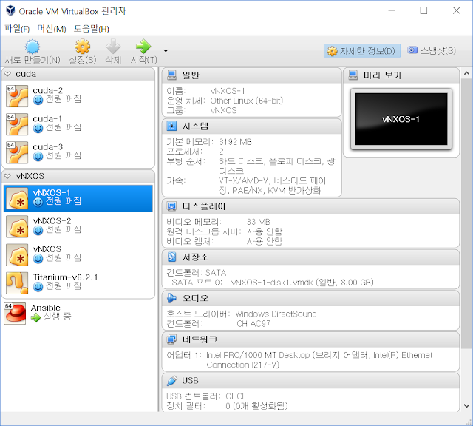The width and height of the screenshot is (473, 426).
Task: Open USB section header link
Action: click(x=190, y=380)
